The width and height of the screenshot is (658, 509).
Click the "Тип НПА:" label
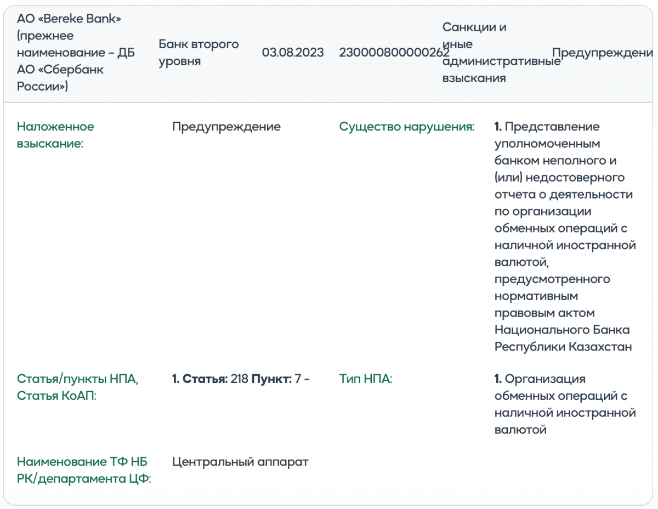point(366,379)
